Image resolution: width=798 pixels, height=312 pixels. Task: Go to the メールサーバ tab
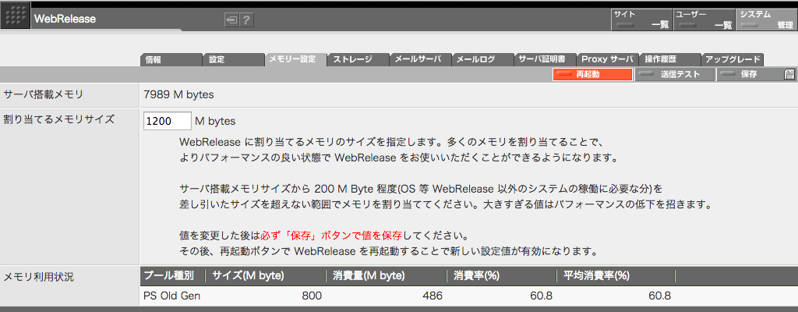421,59
